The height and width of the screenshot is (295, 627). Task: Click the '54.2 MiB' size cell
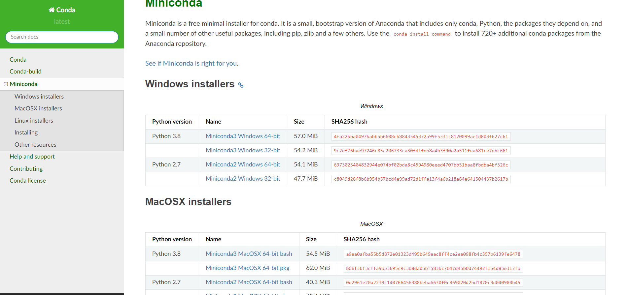click(306, 150)
